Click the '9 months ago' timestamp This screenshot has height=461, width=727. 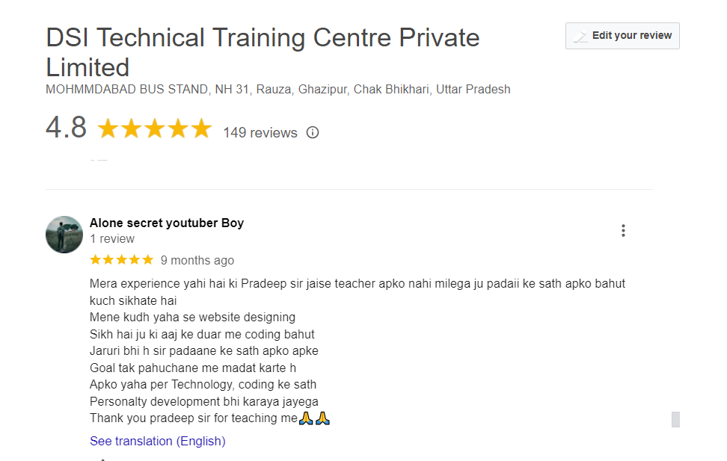[197, 261]
